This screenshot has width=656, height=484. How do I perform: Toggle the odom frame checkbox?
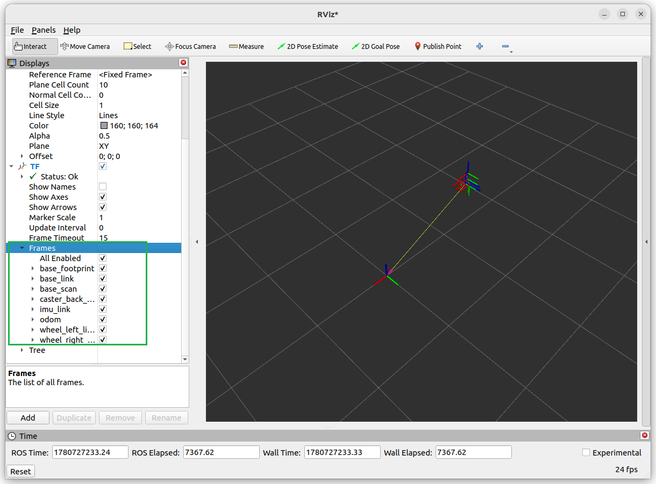103,320
